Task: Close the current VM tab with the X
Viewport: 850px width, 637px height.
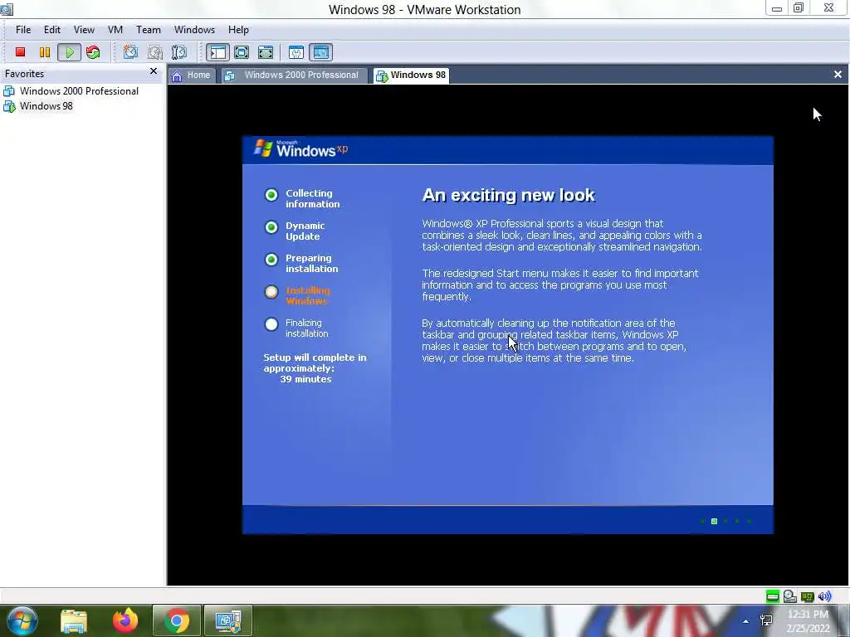Action: click(x=838, y=75)
